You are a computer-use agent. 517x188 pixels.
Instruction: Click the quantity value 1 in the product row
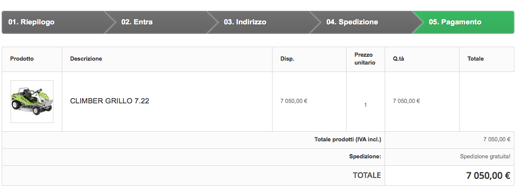coord(365,105)
